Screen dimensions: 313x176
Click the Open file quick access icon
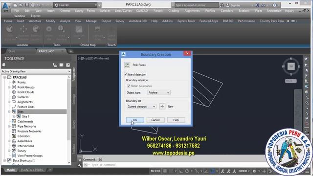(x=21, y=5)
